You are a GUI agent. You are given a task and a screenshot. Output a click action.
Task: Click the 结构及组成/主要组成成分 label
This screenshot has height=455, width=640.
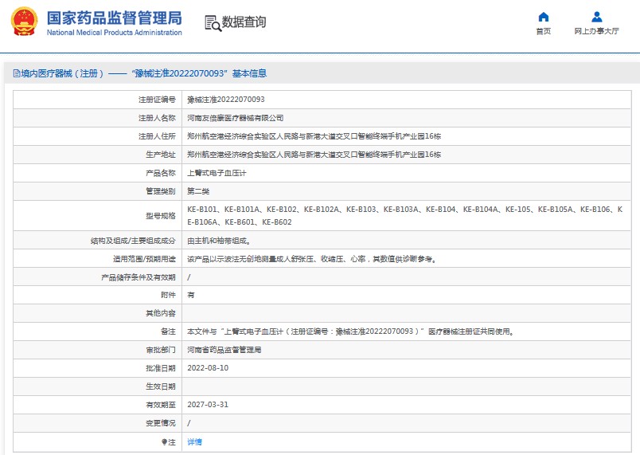tap(133, 241)
